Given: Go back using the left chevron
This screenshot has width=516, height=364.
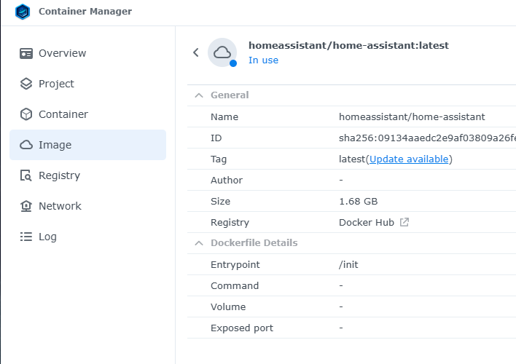Looking at the screenshot, I should (x=195, y=52).
